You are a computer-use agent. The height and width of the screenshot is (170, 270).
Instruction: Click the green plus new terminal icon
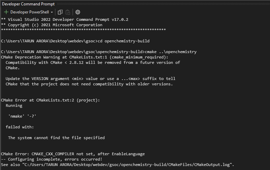pos(6,12)
